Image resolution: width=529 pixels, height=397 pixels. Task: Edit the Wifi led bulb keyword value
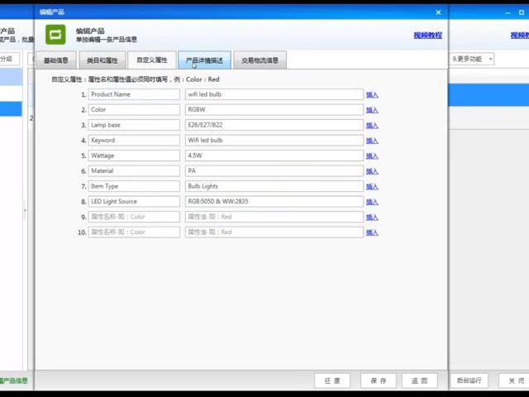(x=274, y=140)
